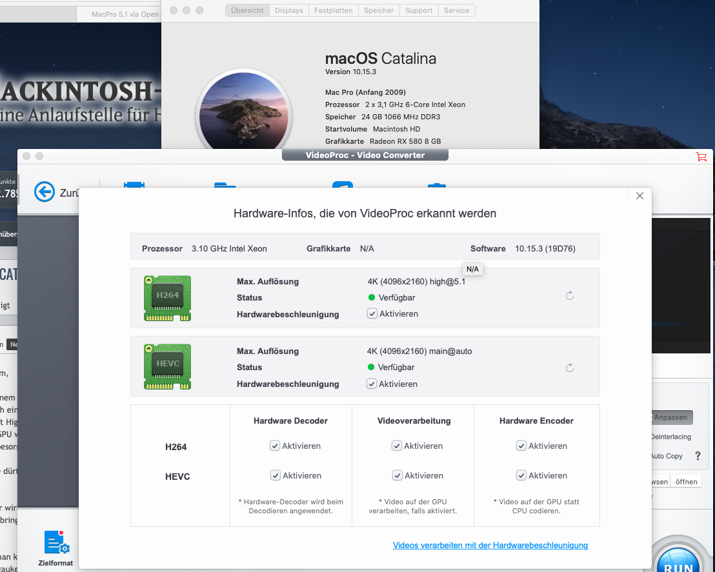The width and height of the screenshot is (715, 572).
Task: Click the Mac Pro (Anfang 2009) text
Action: (x=365, y=92)
